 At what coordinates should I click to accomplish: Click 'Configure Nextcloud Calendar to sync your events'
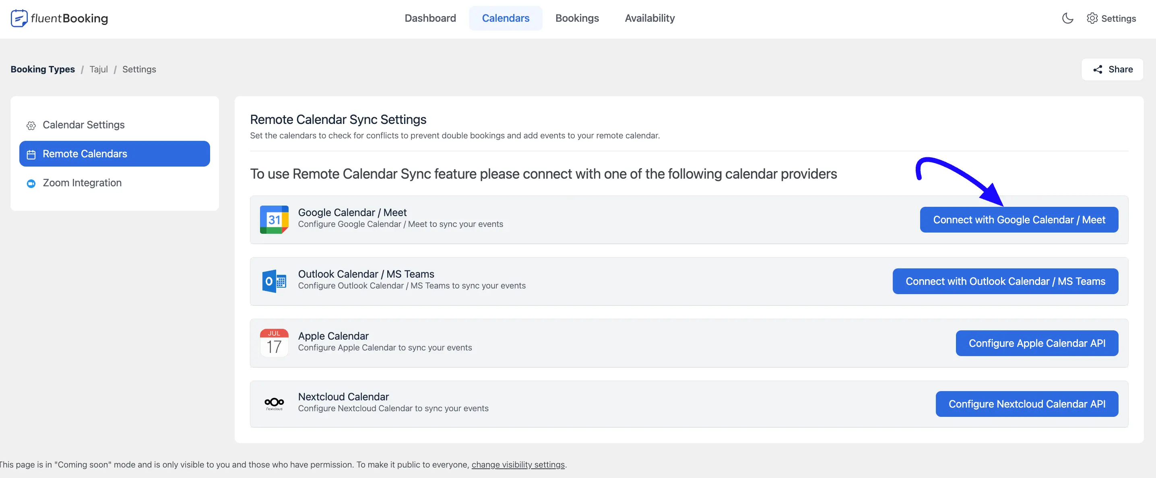pos(393,408)
